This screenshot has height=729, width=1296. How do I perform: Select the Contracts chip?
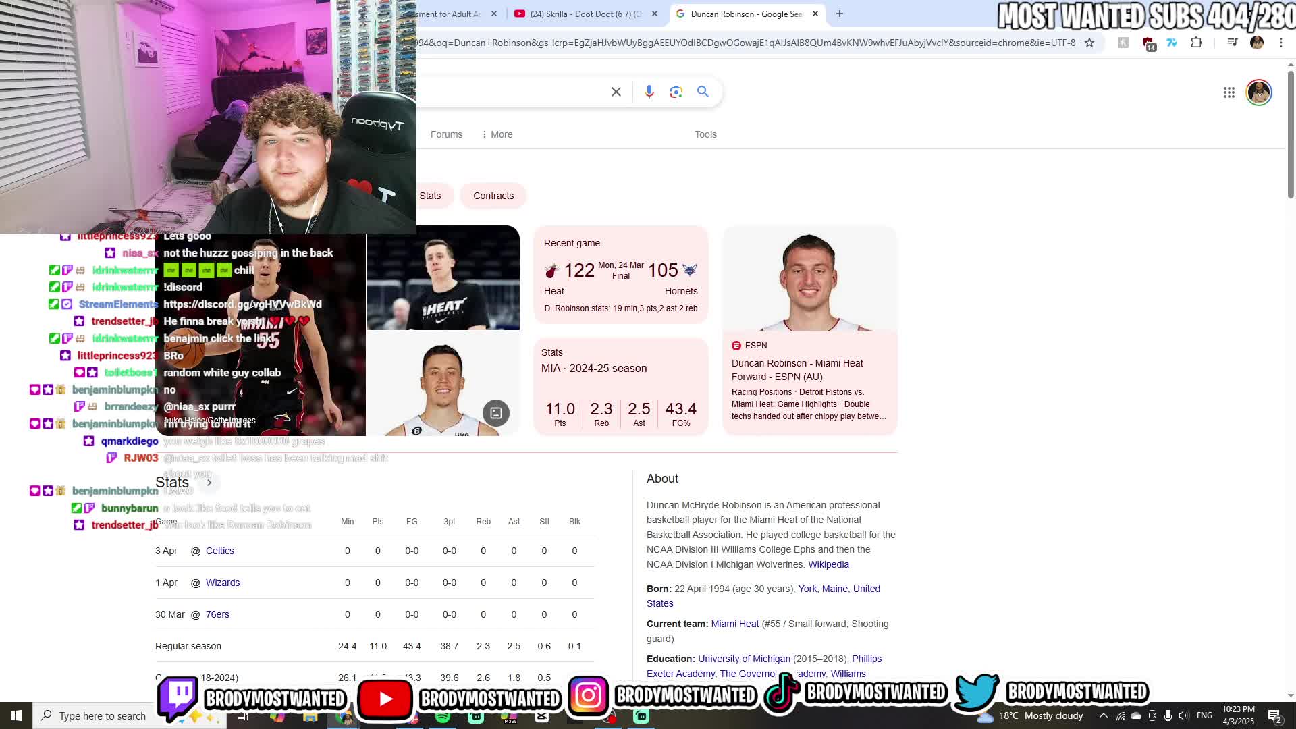(x=493, y=196)
